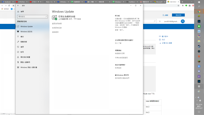Click the 檢查儲存空間 link
Screen dimensions: 204x115
pos(120,53)
